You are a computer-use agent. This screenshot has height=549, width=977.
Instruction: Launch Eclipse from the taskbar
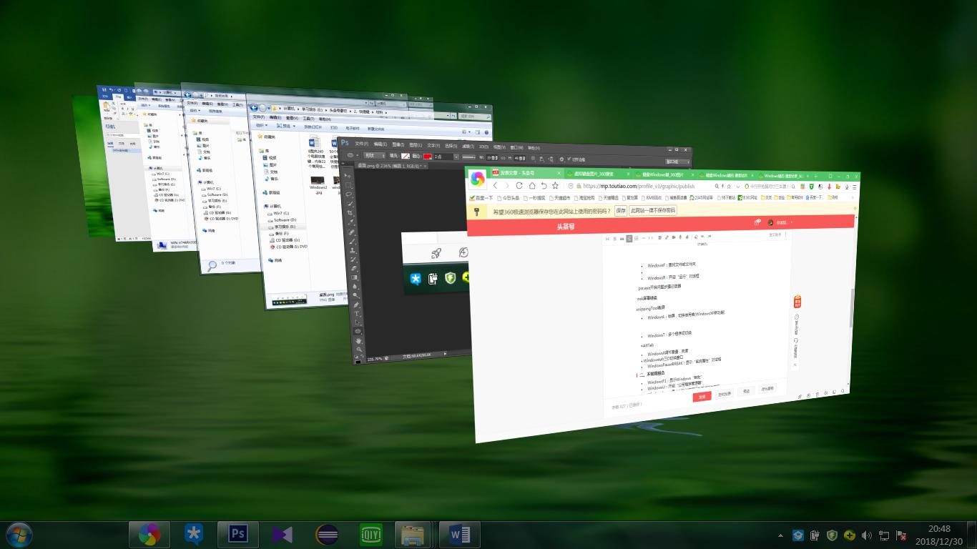(x=328, y=534)
